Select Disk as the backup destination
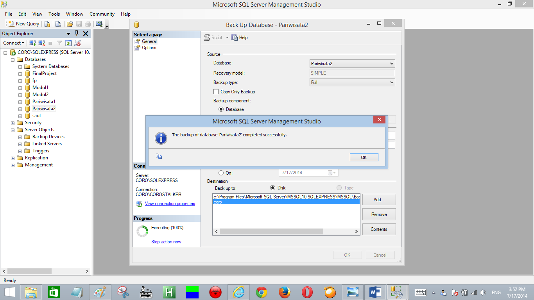This screenshot has height=300, width=534. click(273, 188)
